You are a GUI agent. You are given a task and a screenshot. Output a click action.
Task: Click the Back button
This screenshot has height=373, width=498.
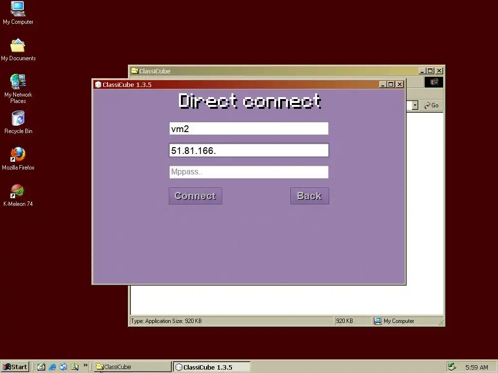(310, 196)
